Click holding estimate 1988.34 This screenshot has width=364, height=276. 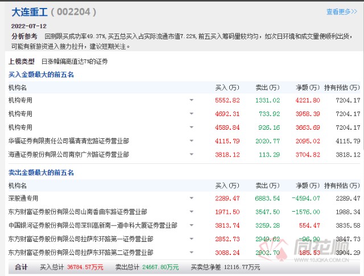click(x=348, y=212)
